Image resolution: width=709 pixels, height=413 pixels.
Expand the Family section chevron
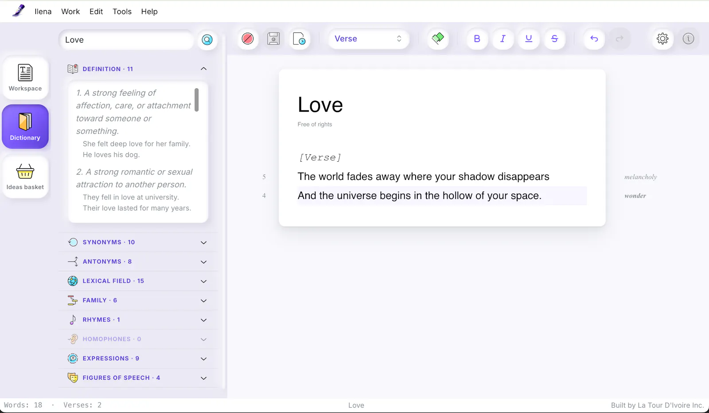click(x=204, y=300)
